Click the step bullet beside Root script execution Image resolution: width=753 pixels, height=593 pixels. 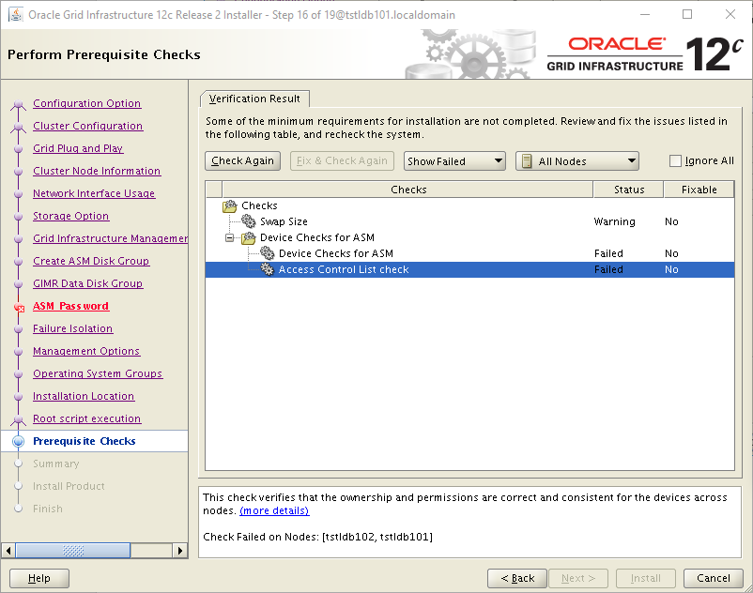(18, 419)
